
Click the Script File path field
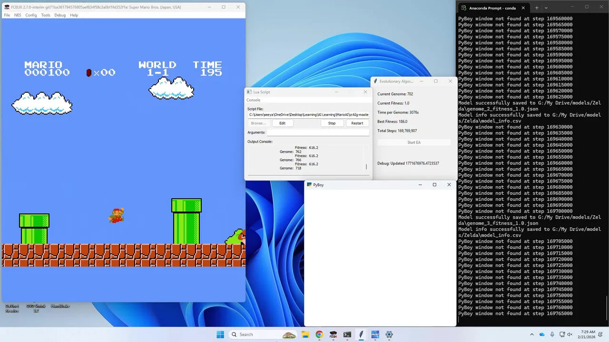click(308, 114)
